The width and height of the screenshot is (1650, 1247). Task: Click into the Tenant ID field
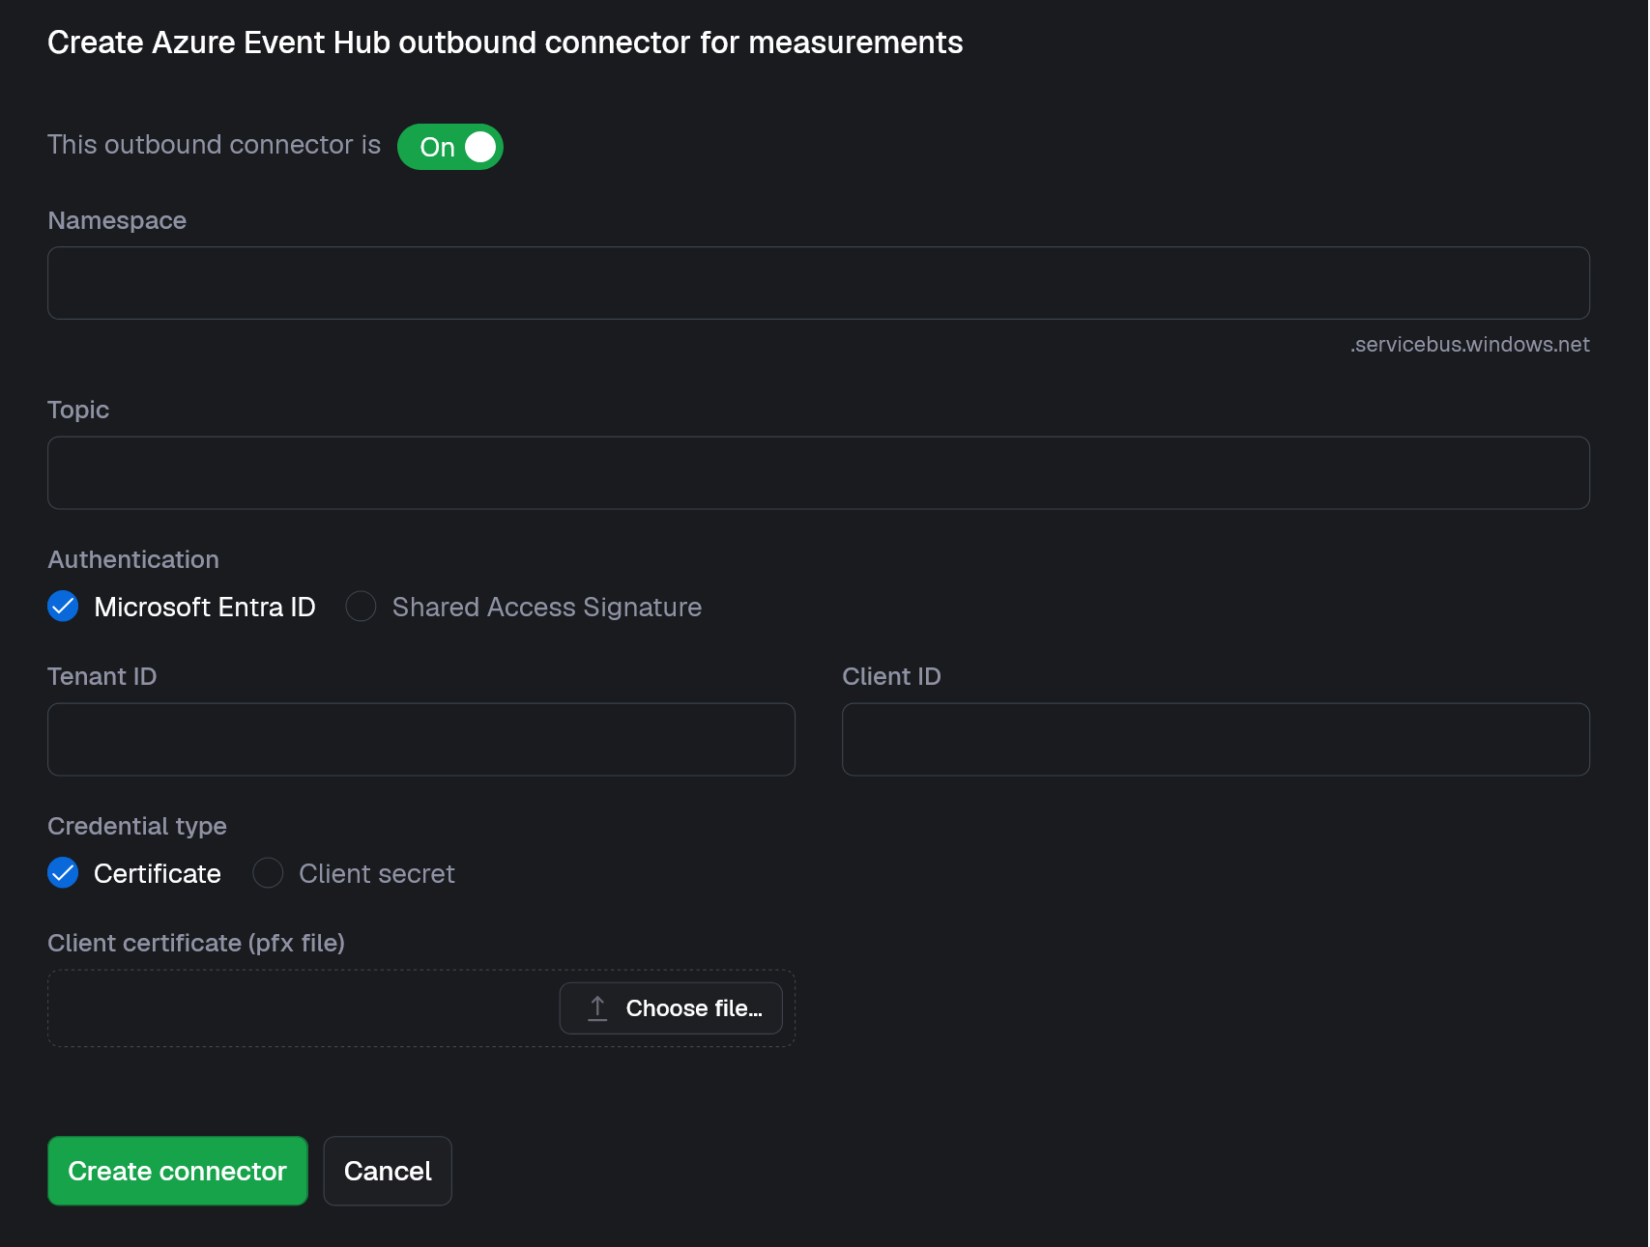tap(421, 740)
